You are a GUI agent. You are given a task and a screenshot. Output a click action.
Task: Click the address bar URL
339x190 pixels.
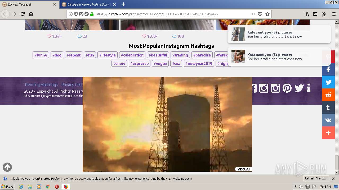pos(157,14)
